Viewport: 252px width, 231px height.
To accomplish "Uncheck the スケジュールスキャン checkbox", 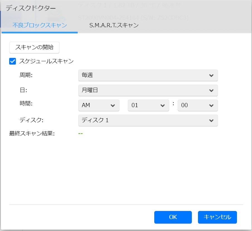I will [13, 61].
